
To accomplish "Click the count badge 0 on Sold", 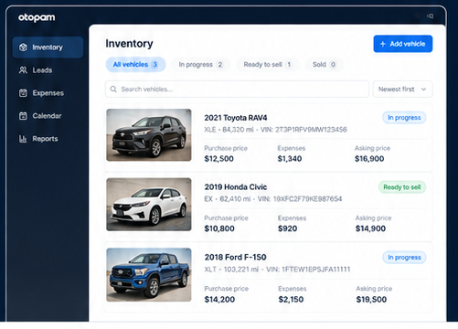I will [x=333, y=65].
